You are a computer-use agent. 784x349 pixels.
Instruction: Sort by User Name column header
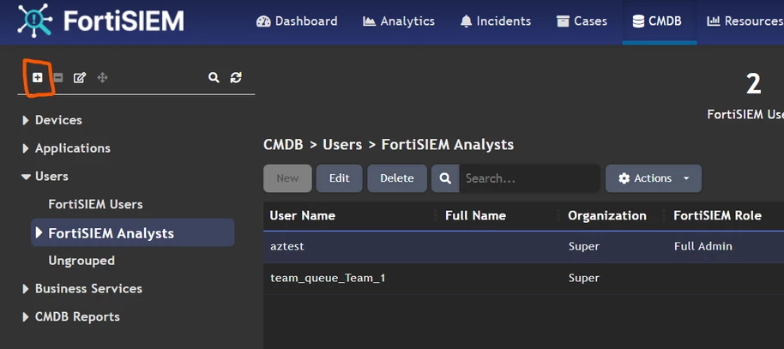coord(303,215)
